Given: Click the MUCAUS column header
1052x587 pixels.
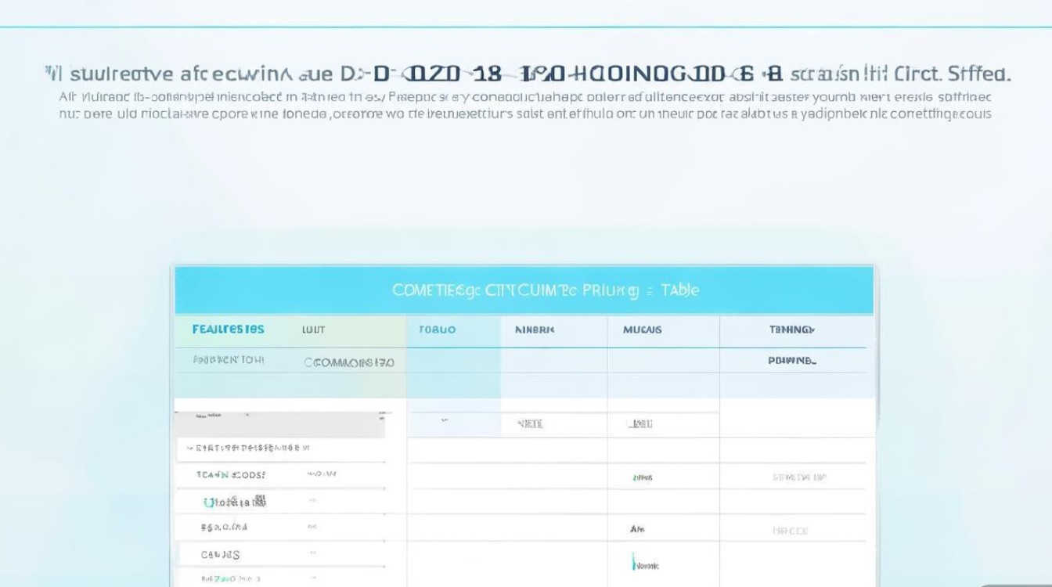Looking at the screenshot, I should pyautogui.click(x=642, y=330).
